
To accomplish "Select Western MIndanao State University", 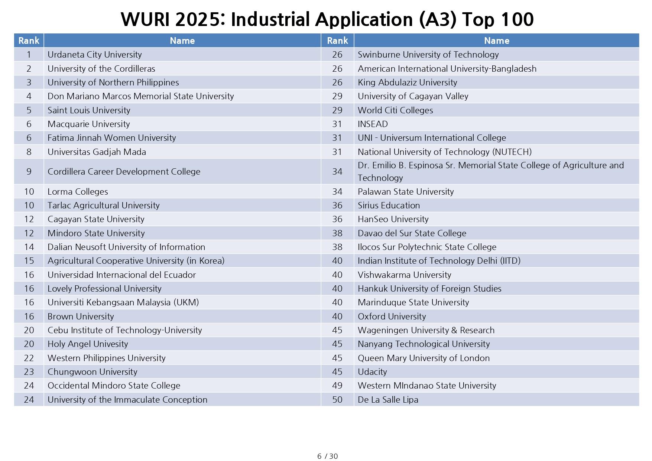I will tap(427, 386).
